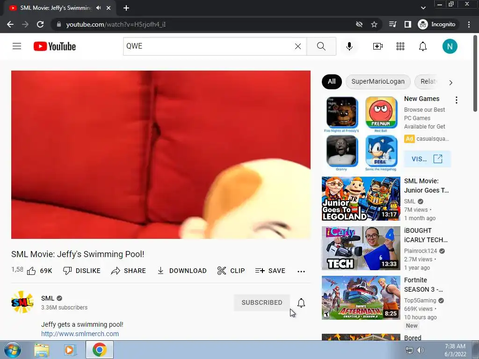Open the Create video camera icon
479x359 pixels.
tap(378, 46)
